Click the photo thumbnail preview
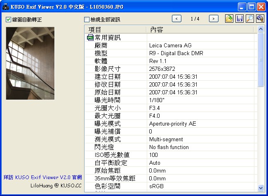 tap(30, 63)
